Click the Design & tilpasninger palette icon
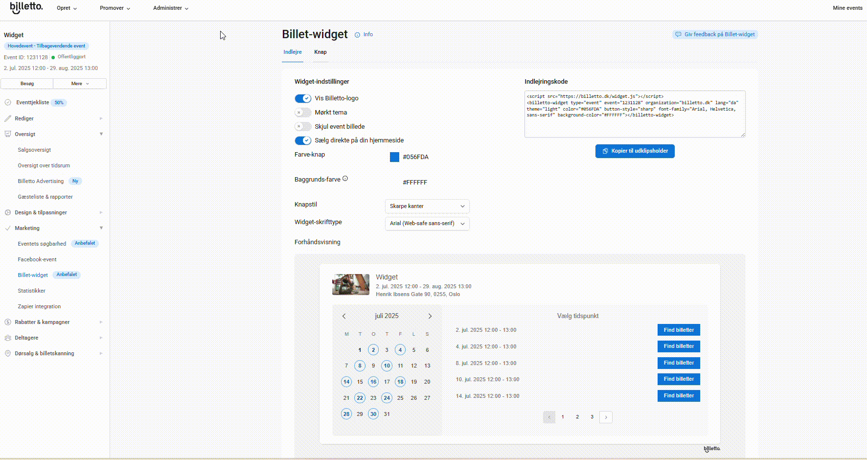The width and height of the screenshot is (867, 460). point(8,212)
